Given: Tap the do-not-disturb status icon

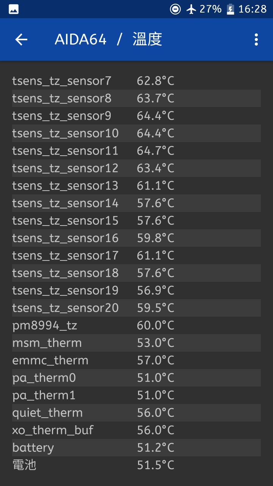Looking at the screenshot, I should pyautogui.click(x=175, y=9).
